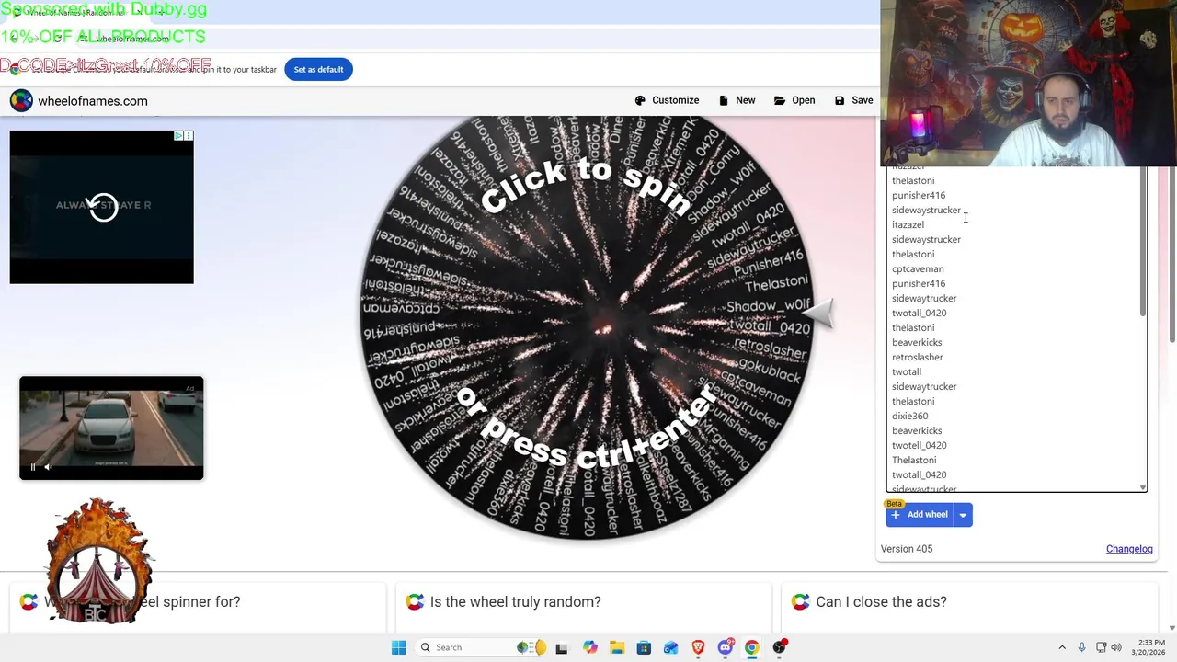Click the replay icon on the top ad
Screen dimensions: 1177x662
coord(103,206)
